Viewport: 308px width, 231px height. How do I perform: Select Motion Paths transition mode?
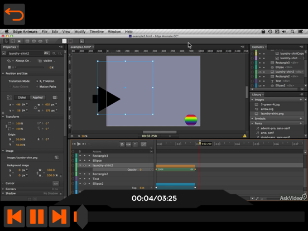coord(37,86)
